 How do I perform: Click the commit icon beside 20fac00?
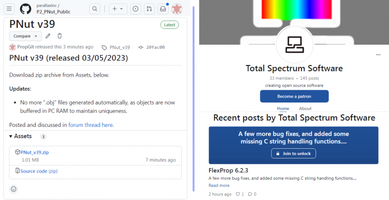coord(141,47)
